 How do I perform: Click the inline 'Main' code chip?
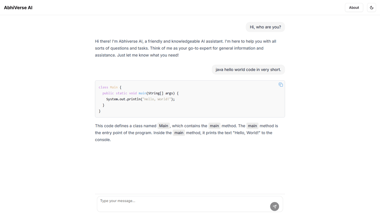coord(164,126)
